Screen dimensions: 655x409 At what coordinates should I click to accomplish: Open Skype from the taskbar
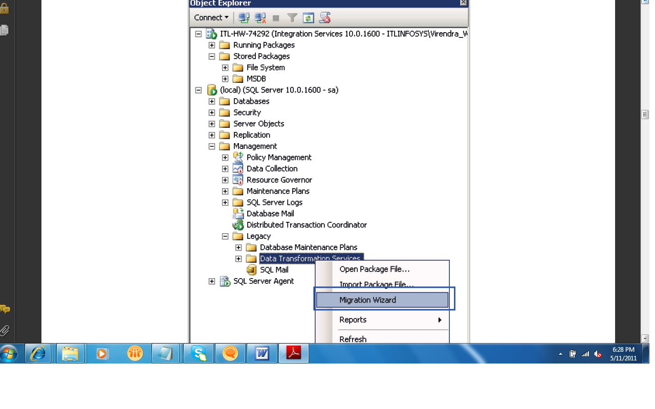click(198, 353)
